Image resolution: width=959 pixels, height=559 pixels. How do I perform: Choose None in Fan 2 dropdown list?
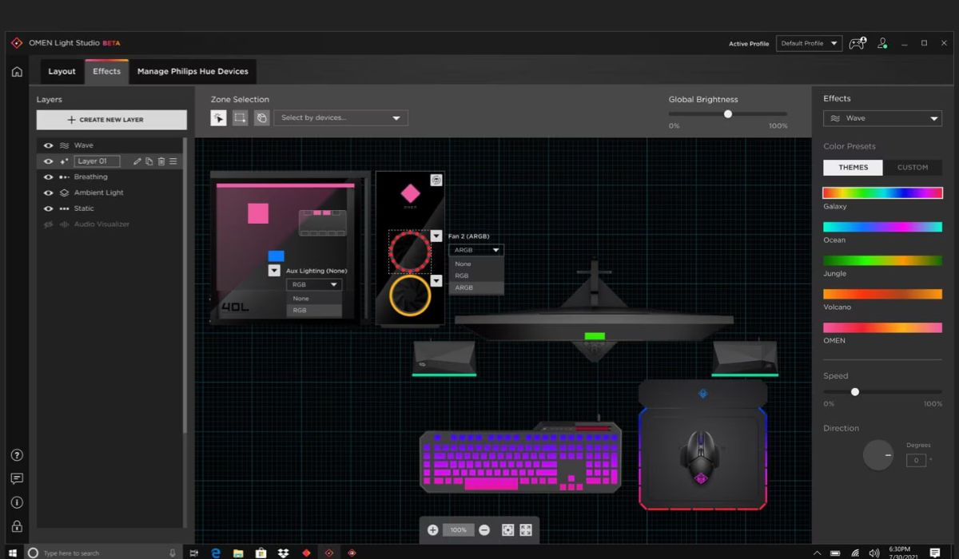tap(476, 264)
